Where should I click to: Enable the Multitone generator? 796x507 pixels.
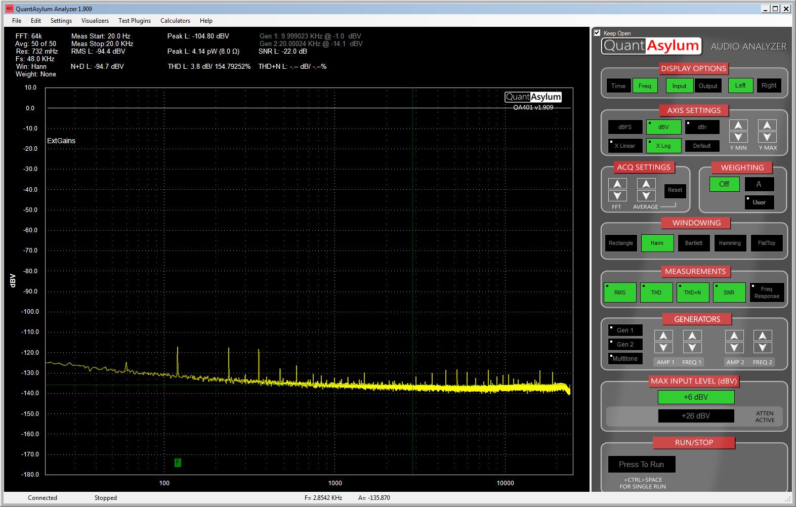pyautogui.click(x=625, y=359)
